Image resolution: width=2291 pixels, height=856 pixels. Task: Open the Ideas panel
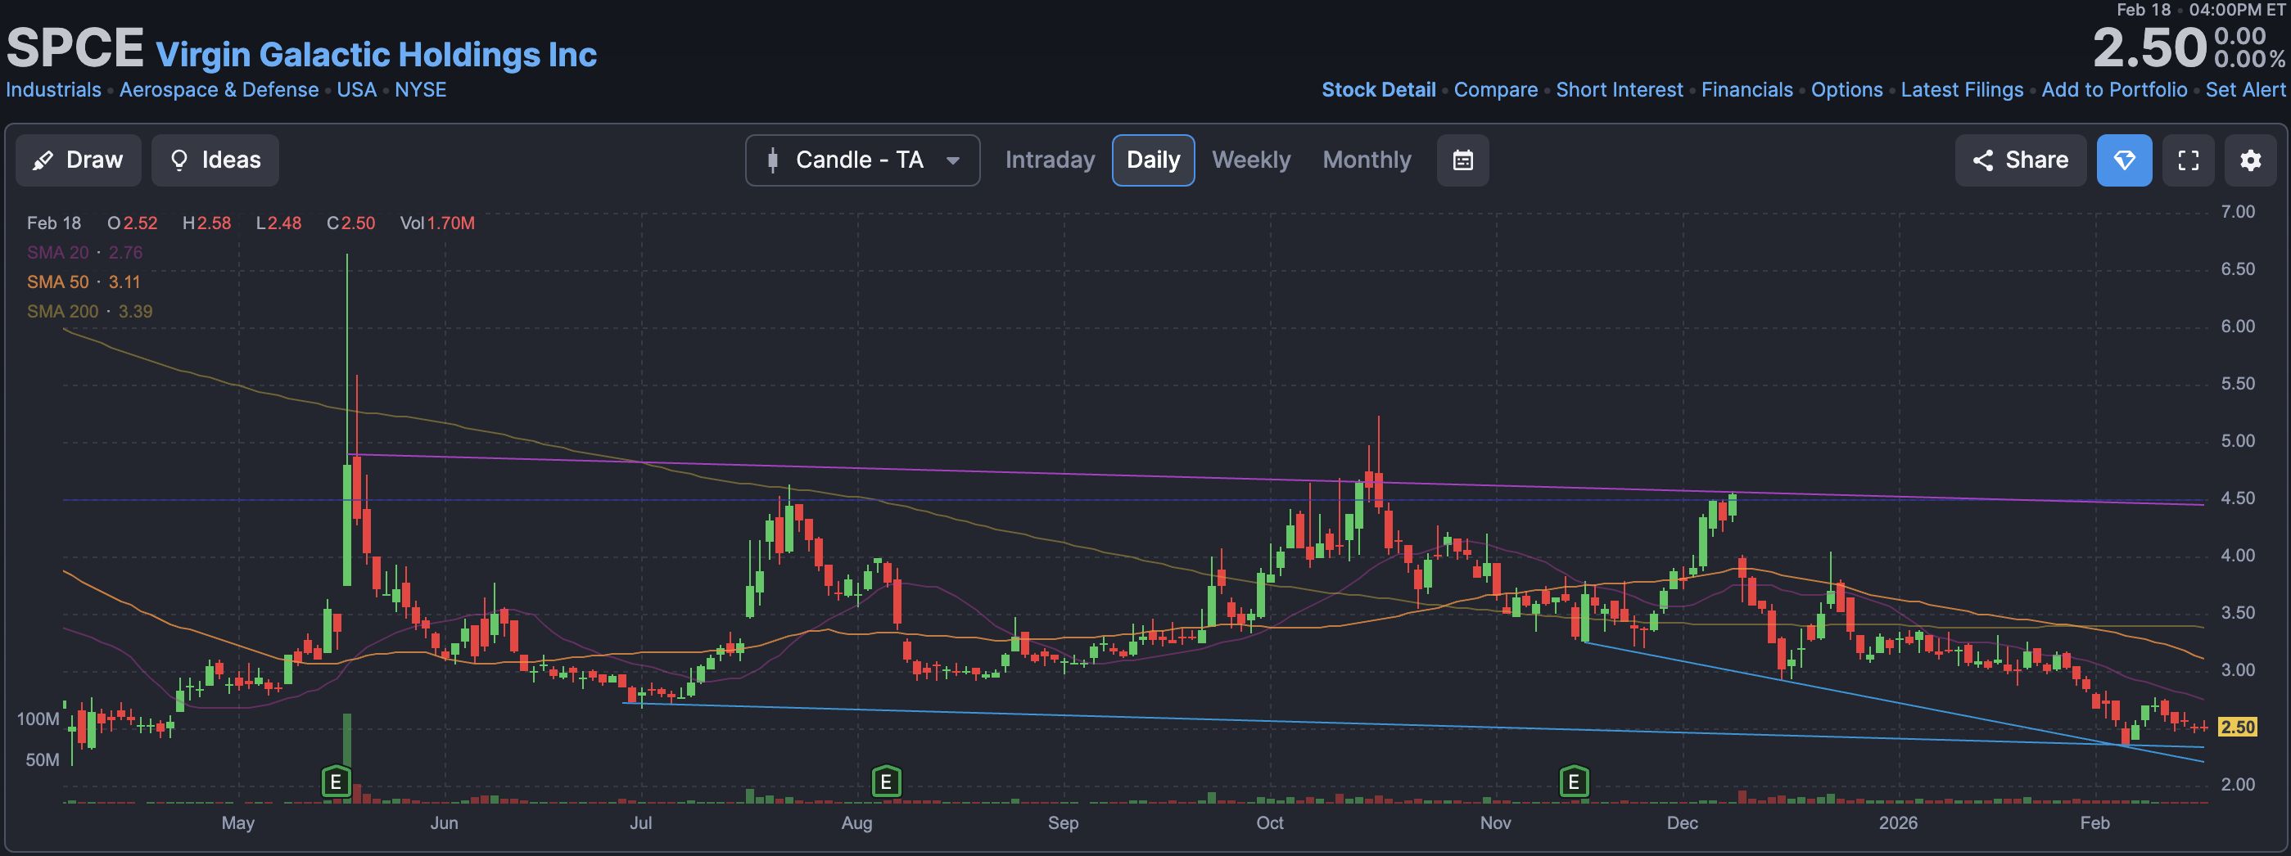point(215,160)
